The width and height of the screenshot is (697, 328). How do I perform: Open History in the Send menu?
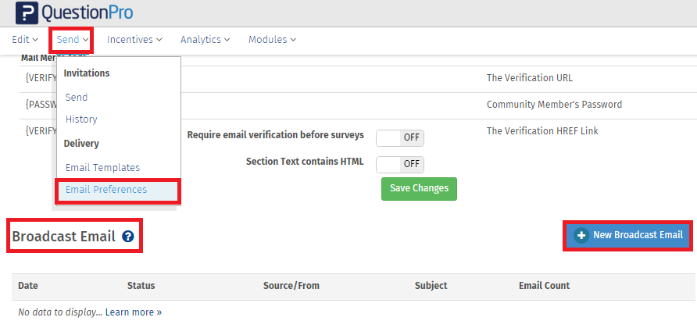pyautogui.click(x=81, y=119)
